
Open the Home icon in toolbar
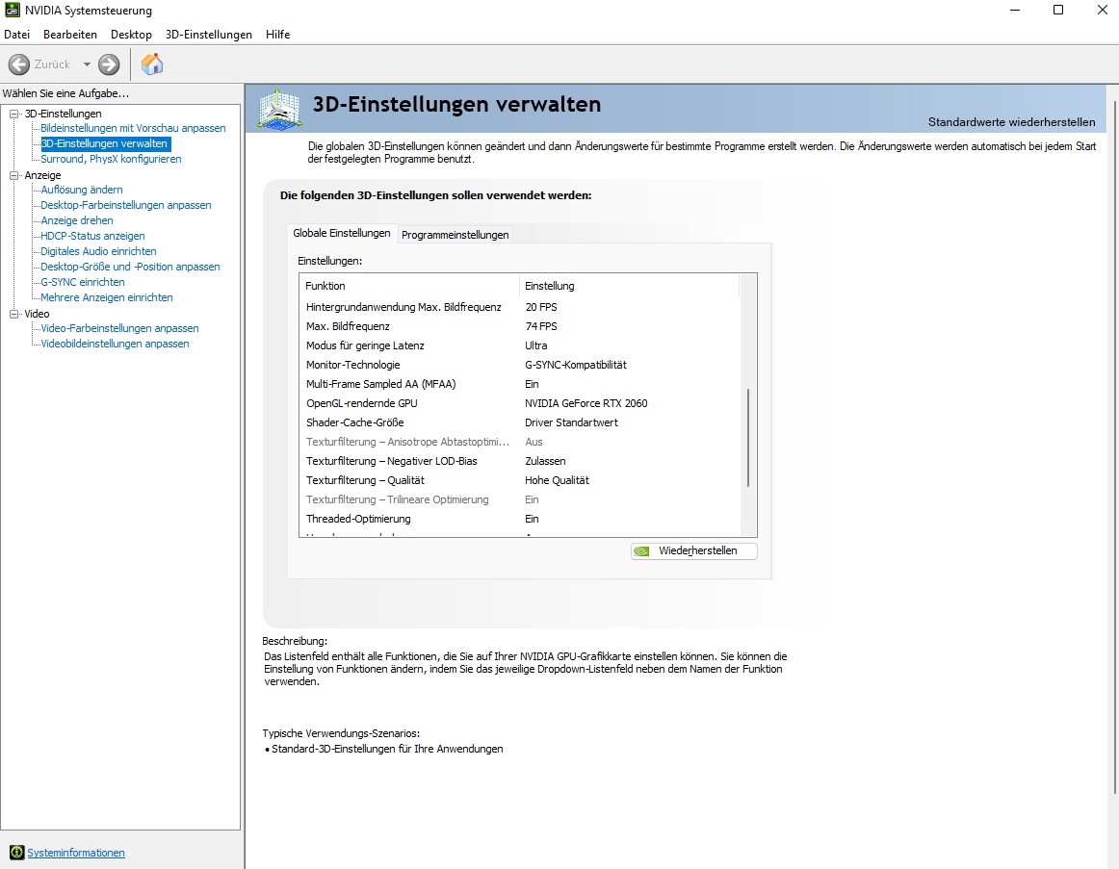[x=152, y=64]
